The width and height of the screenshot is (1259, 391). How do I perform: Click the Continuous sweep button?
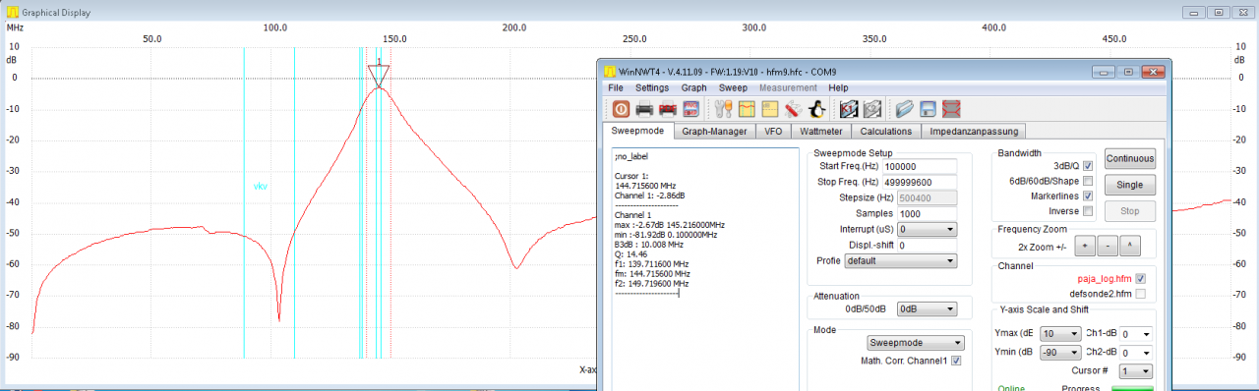(1130, 159)
